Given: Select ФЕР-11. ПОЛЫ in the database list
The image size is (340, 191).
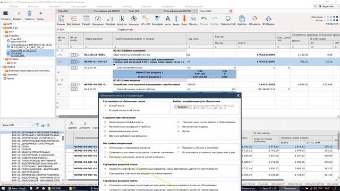Looking at the screenshot, I should tap(20, 146).
